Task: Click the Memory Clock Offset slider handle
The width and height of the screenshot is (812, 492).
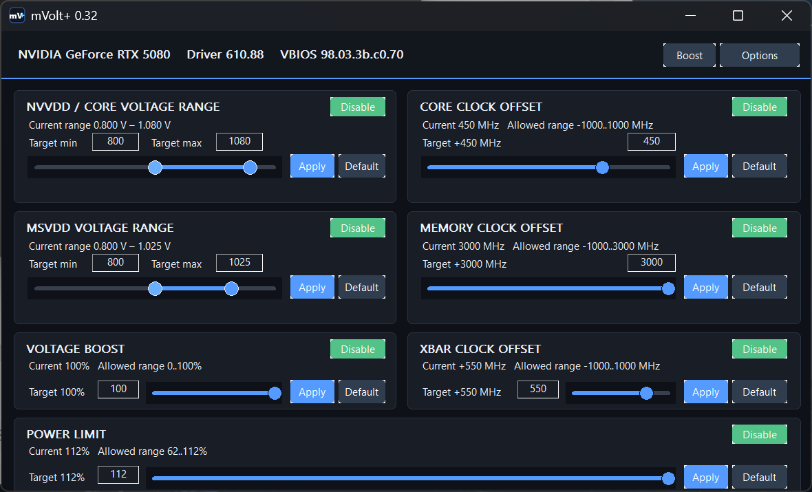Action: pos(669,288)
